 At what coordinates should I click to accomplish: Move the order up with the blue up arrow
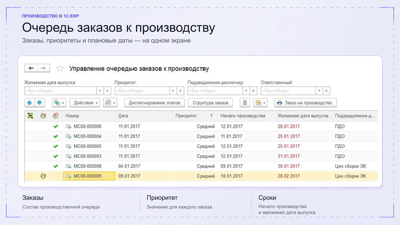29,102
